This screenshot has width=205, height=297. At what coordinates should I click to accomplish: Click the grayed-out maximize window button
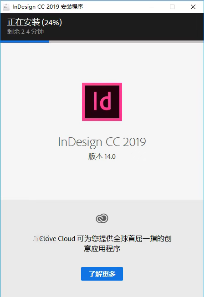coord(172,7)
